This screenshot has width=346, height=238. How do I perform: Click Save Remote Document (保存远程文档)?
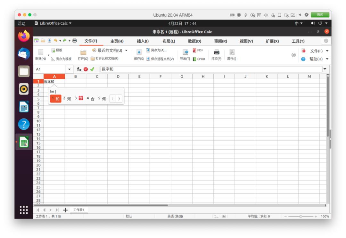click(160, 59)
